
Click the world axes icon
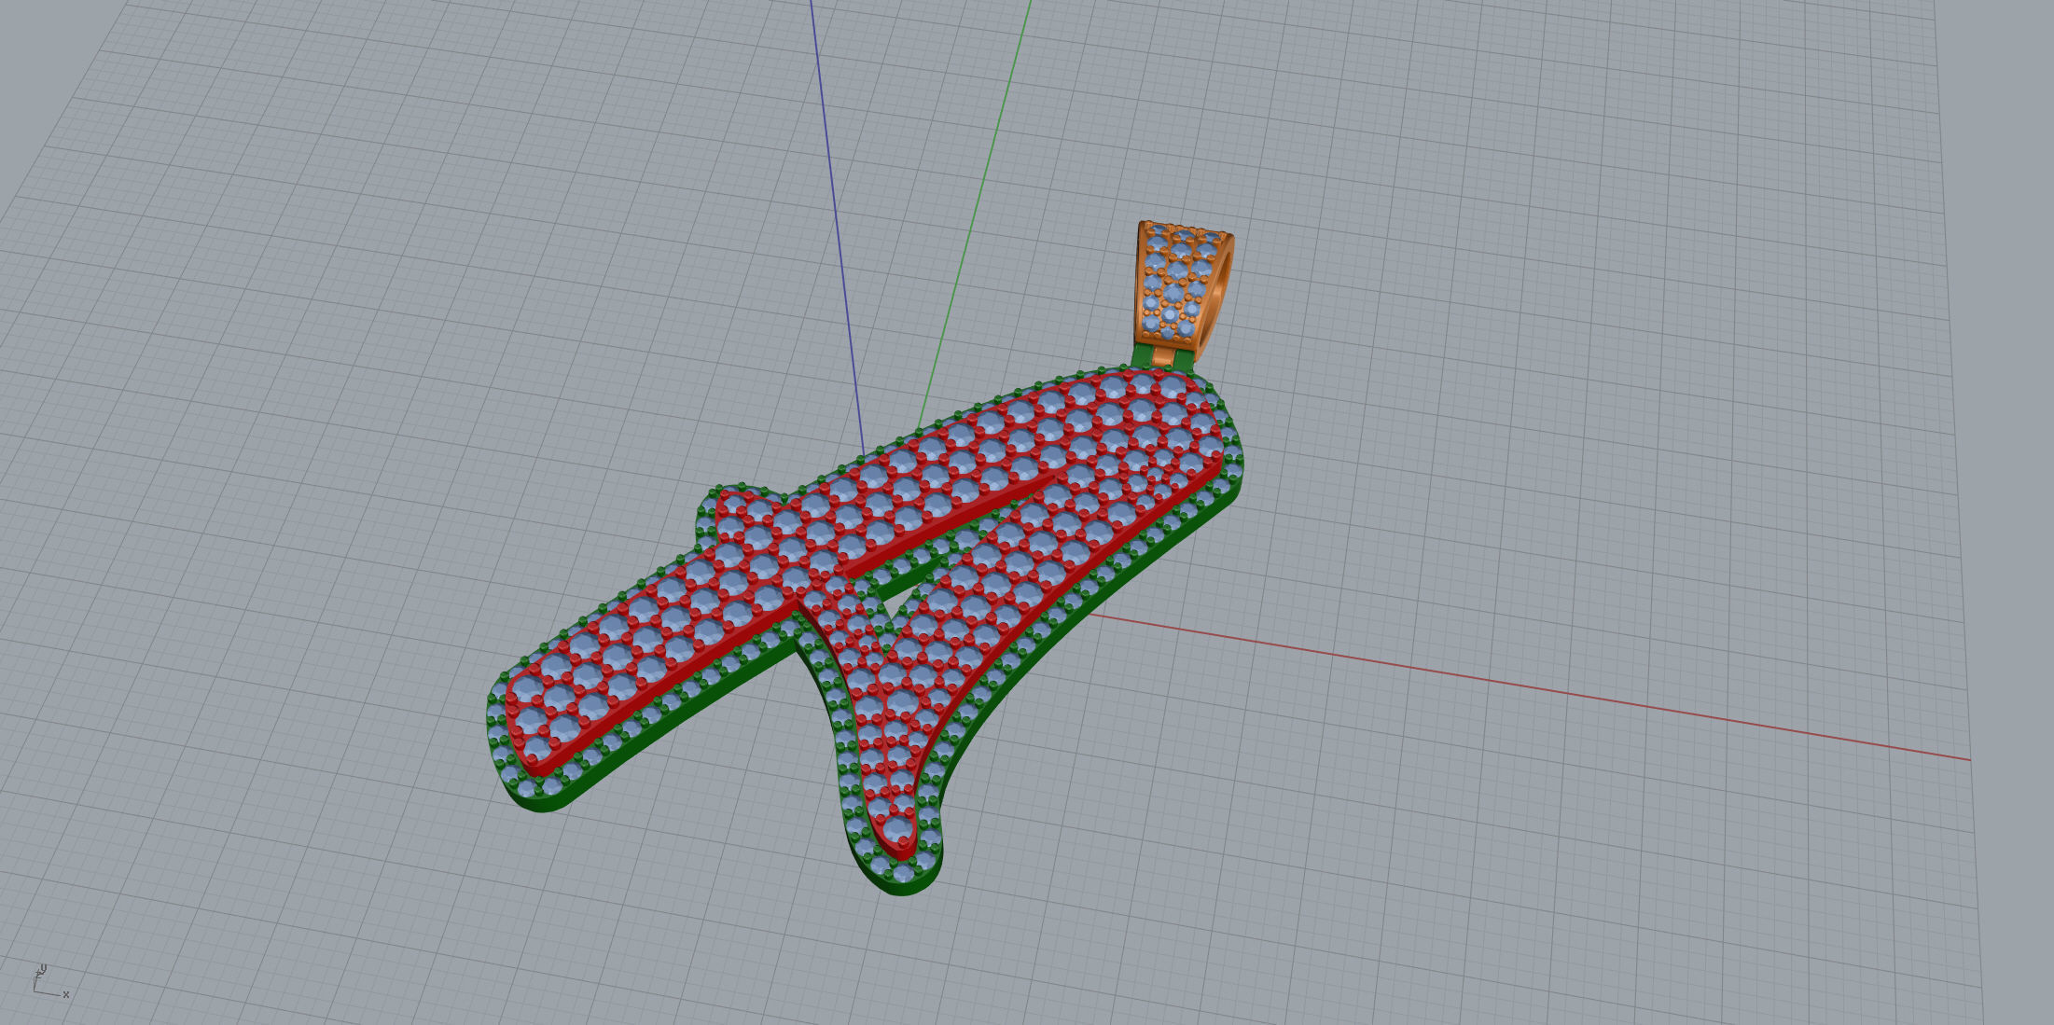click(50, 981)
